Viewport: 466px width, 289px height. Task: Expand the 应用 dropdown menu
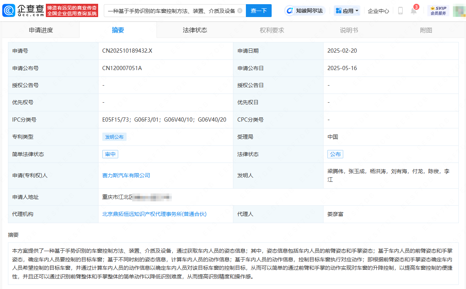pos(347,11)
